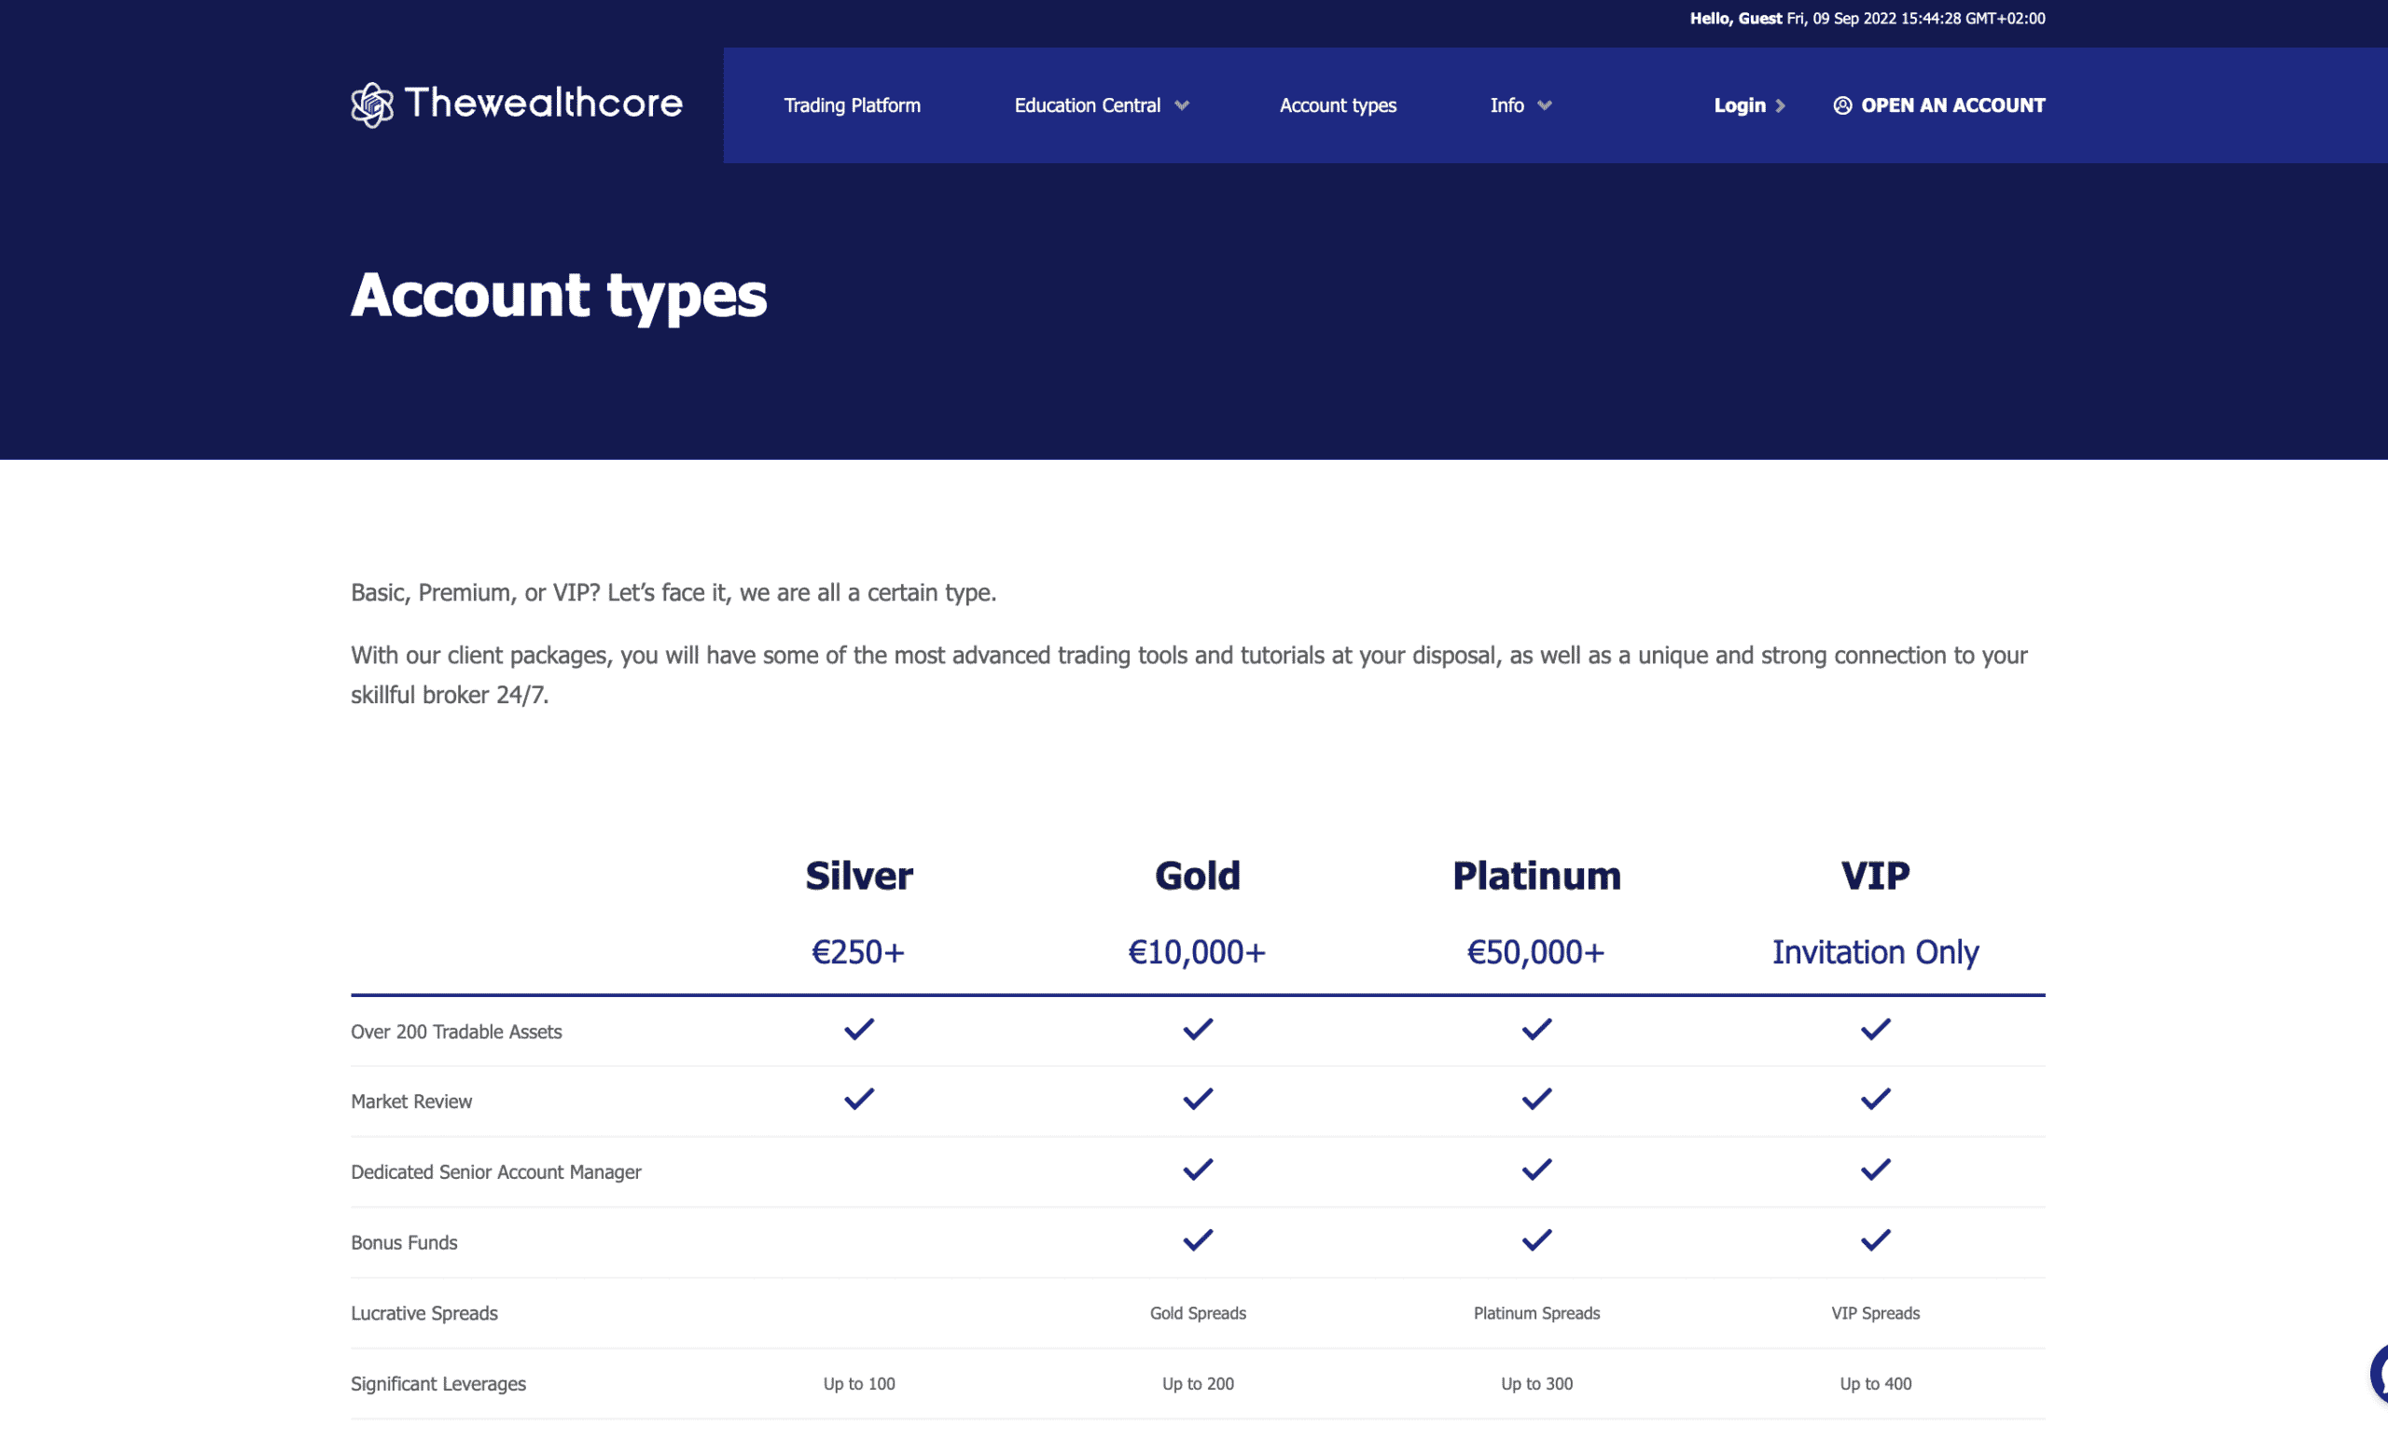Click the Gold Spreads cell
This screenshot has width=2388, height=1440.
1198,1314
